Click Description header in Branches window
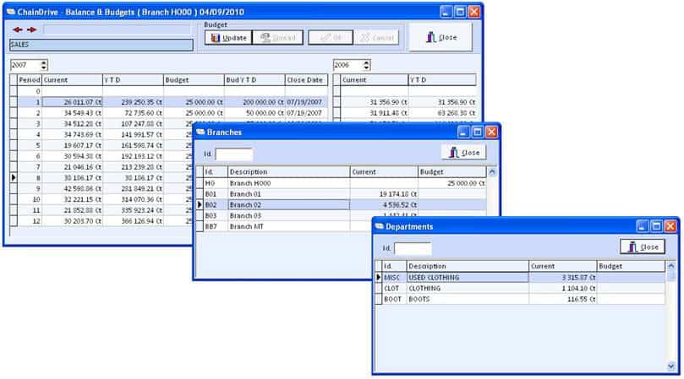684x379 pixels. (289, 172)
